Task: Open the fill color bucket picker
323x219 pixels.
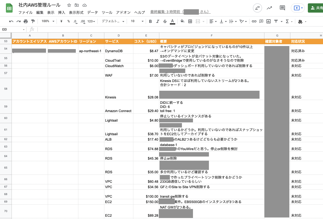Action: pos(182,21)
